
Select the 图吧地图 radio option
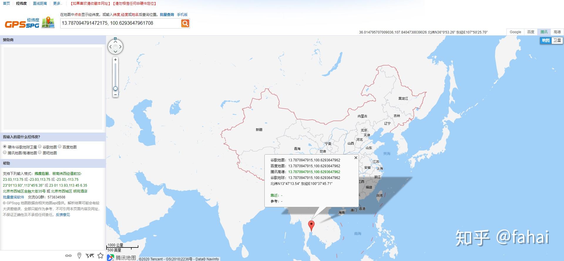click(x=40, y=152)
